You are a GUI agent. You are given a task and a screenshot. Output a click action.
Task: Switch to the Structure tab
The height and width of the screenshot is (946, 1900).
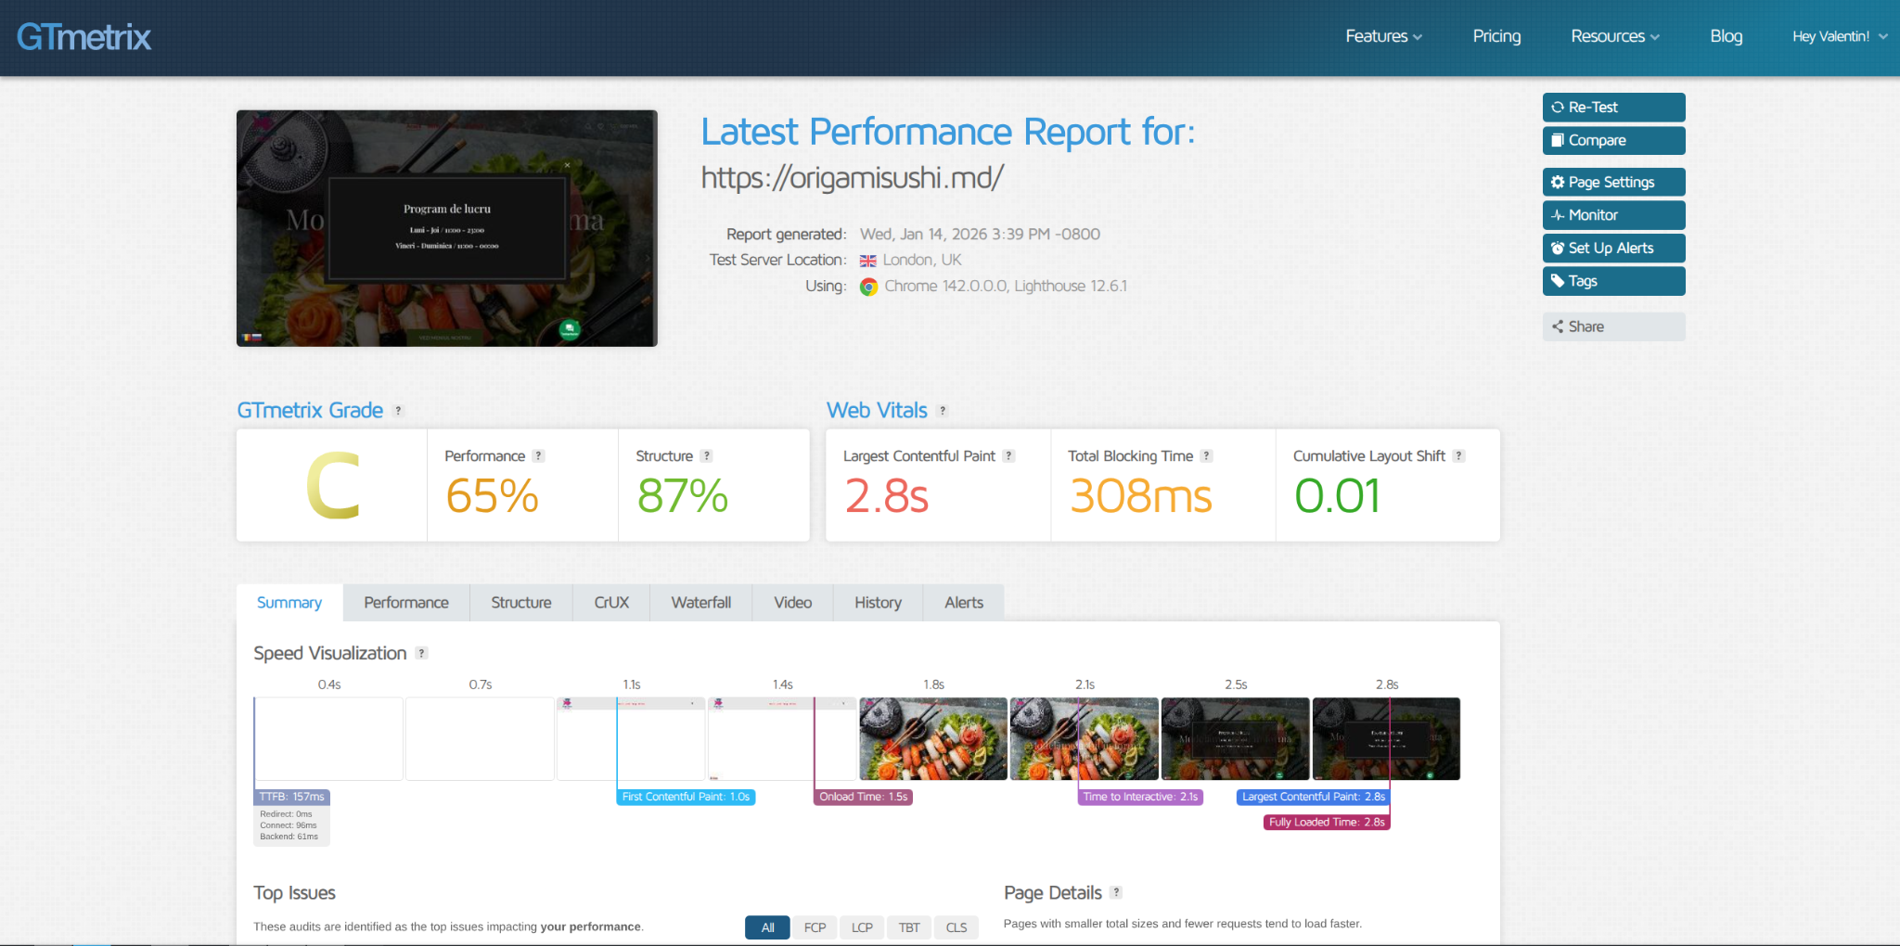point(520,603)
